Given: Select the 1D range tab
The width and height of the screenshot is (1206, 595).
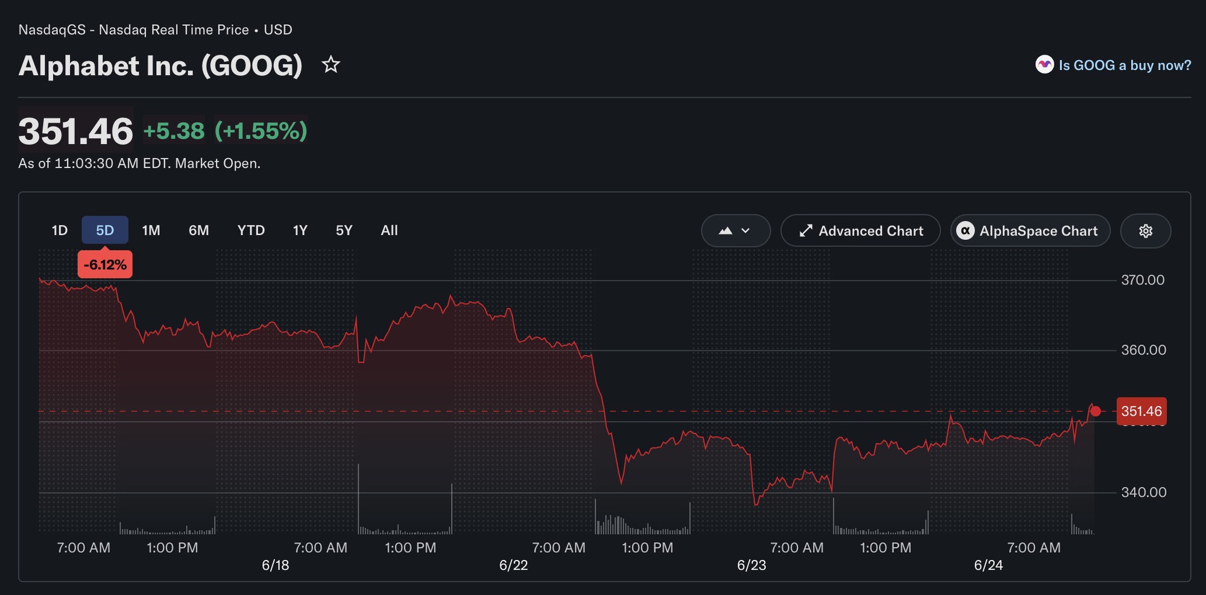Looking at the screenshot, I should (x=60, y=230).
